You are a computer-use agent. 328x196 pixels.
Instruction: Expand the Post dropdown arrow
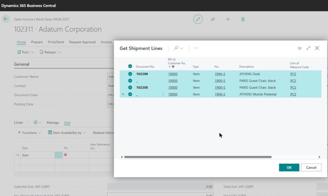tap(32, 52)
